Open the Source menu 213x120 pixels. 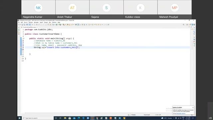pyautogui.click(x=26, y=22)
